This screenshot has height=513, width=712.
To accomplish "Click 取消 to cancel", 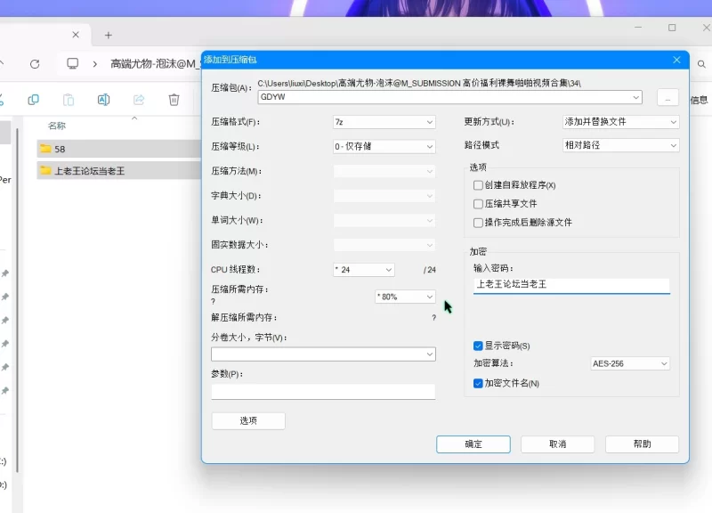I will [558, 444].
